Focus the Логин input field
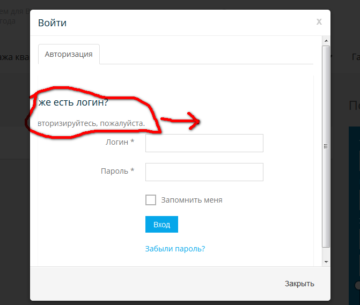 click(204, 143)
